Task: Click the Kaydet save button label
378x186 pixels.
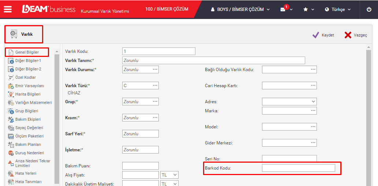Action: click(x=328, y=35)
